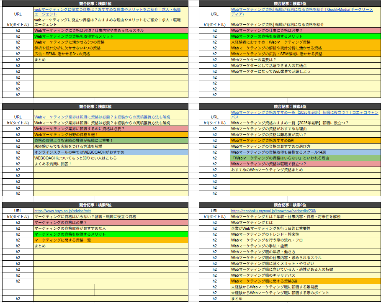Select the 競合記事：検索6位 header cell
Viewport: 381px width, 303px height.
pyautogui.click(x=290, y=205)
